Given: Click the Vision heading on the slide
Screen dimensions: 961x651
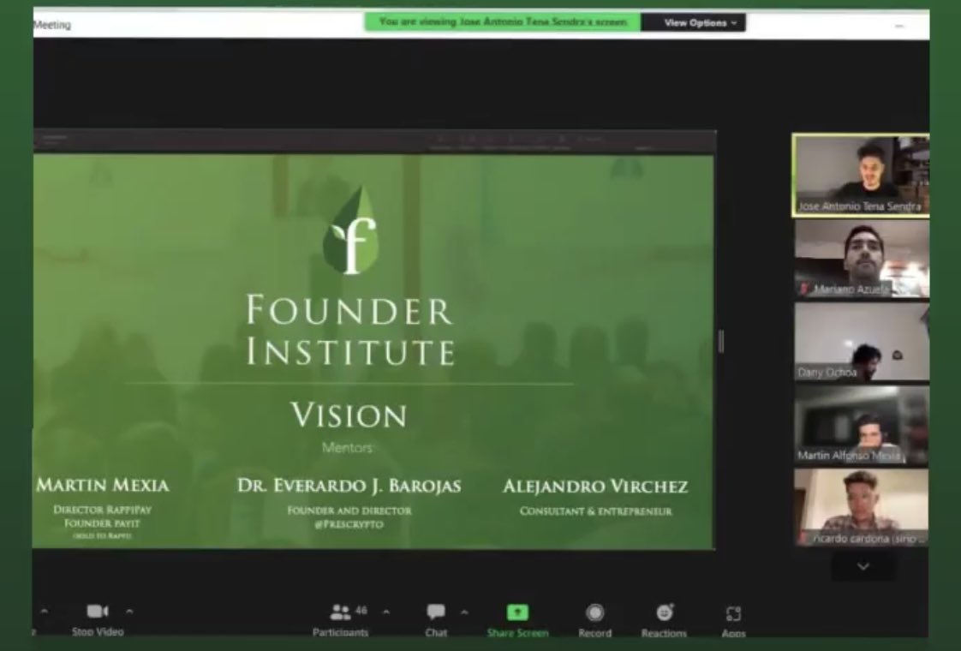Looking at the screenshot, I should pyautogui.click(x=349, y=415).
